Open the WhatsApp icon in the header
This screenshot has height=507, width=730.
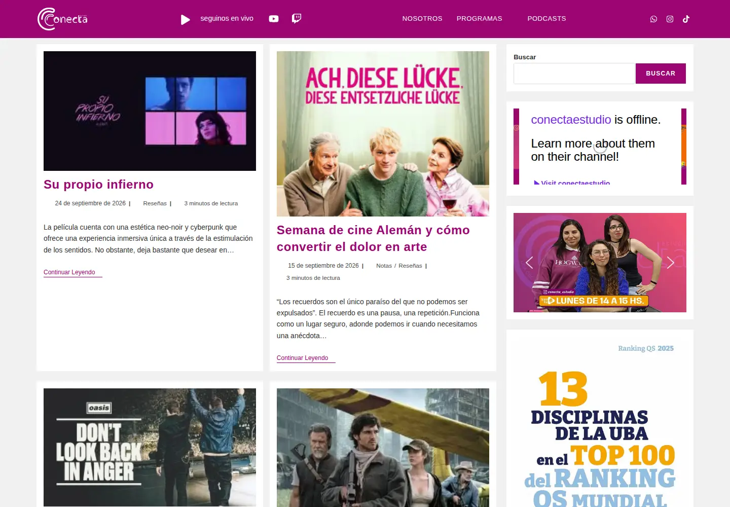pos(653,19)
